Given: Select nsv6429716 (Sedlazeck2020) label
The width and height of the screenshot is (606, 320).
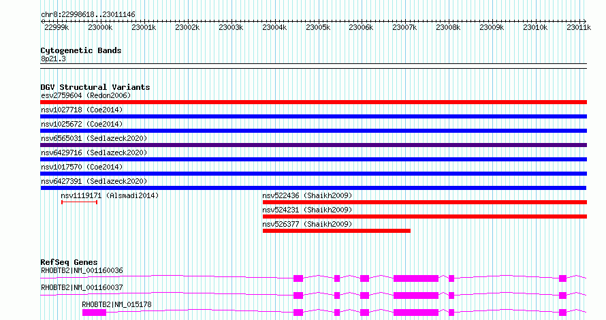Looking at the screenshot, I should click(94, 153).
